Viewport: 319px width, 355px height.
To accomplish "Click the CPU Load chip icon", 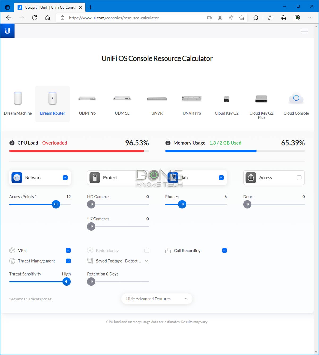I will pyautogui.click(x=12, y=143).
